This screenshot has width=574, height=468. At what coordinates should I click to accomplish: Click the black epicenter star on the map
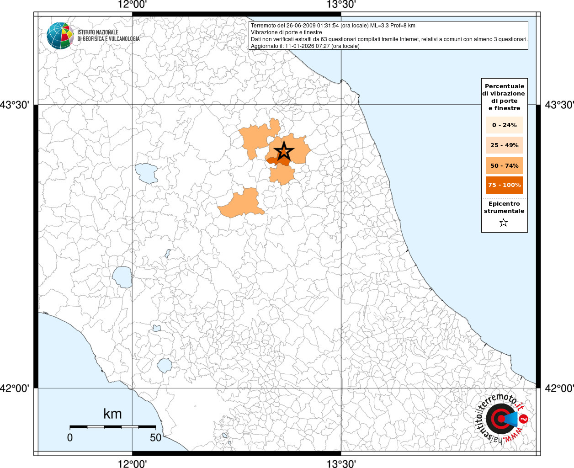[x=284, y=151]
